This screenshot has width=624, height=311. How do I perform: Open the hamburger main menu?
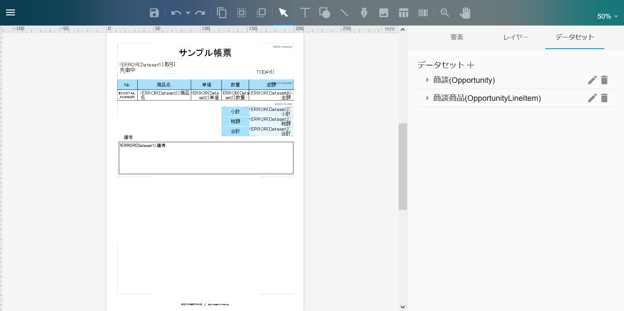click(10, 12)
